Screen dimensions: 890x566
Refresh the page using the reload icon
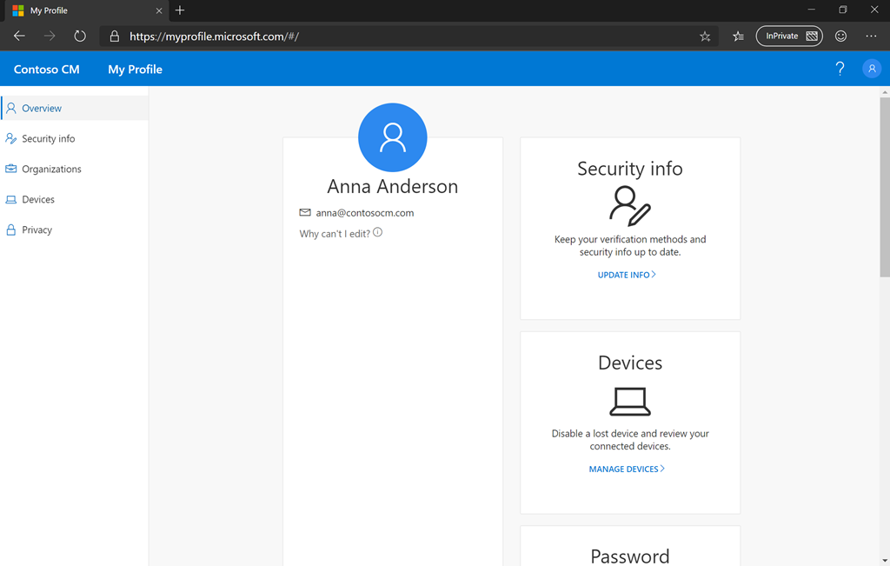[80, 37]
